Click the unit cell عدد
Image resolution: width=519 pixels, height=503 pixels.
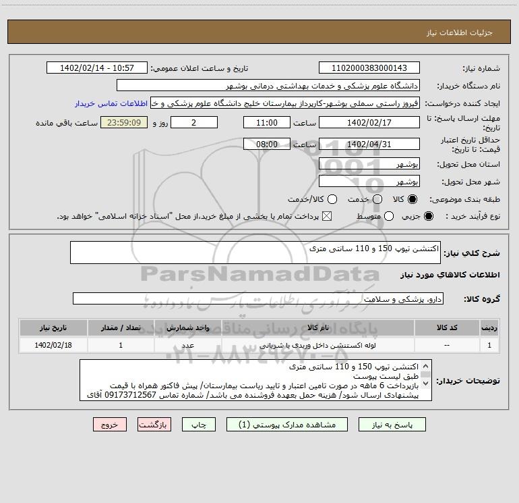tap(187, 346)
